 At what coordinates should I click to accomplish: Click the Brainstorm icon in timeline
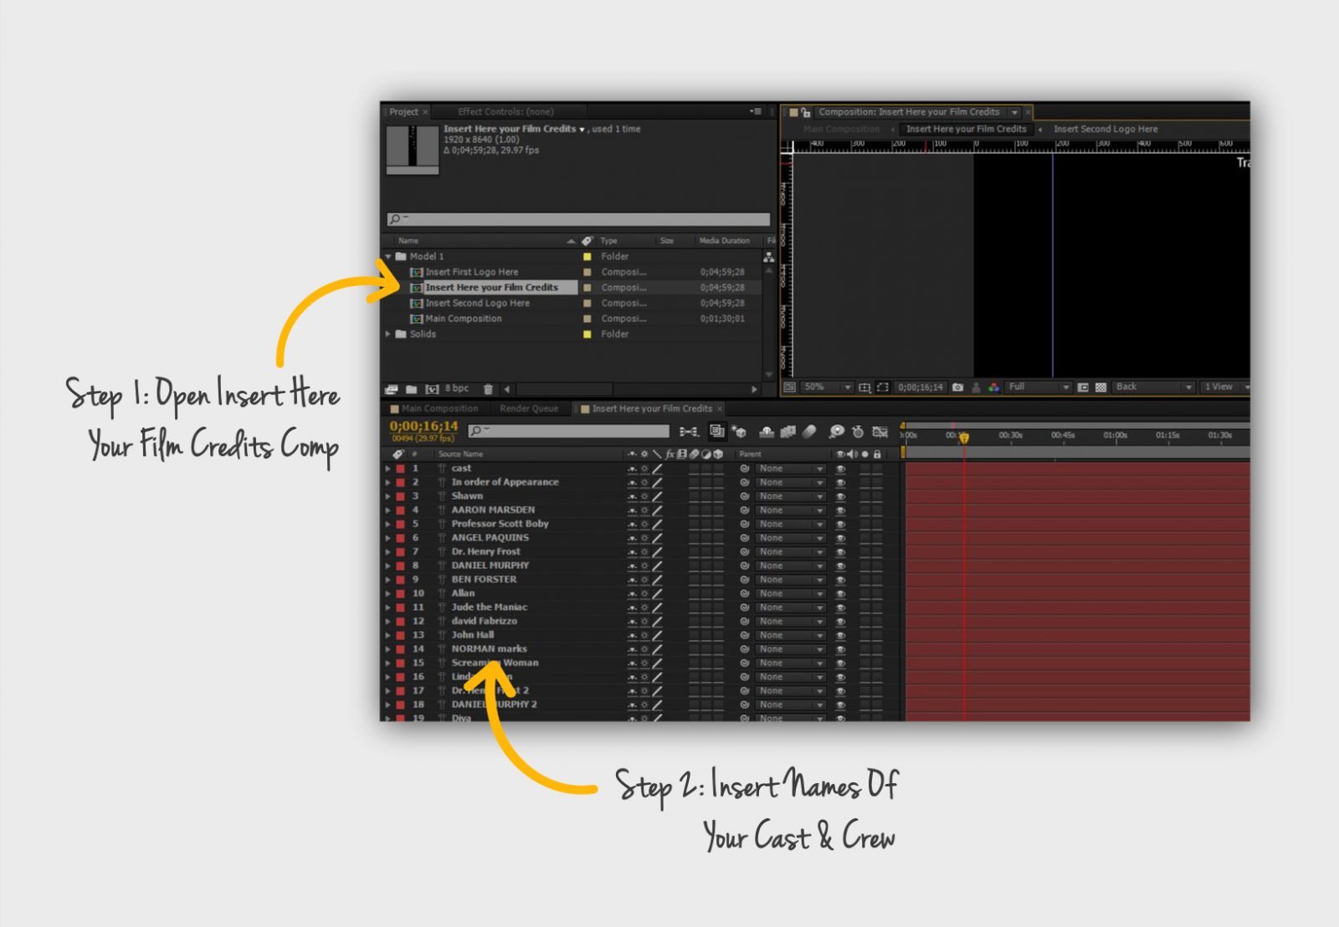[836, 432]
